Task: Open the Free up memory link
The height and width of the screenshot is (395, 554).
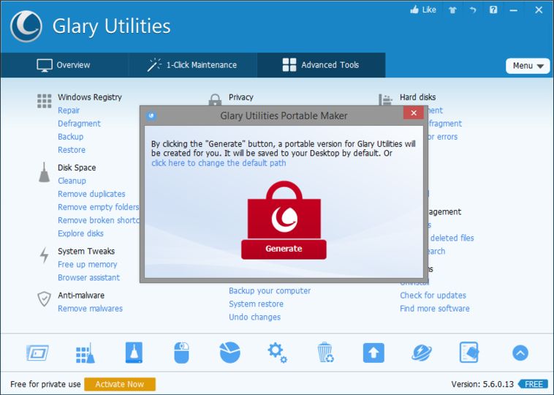Action: pos(87,264)
